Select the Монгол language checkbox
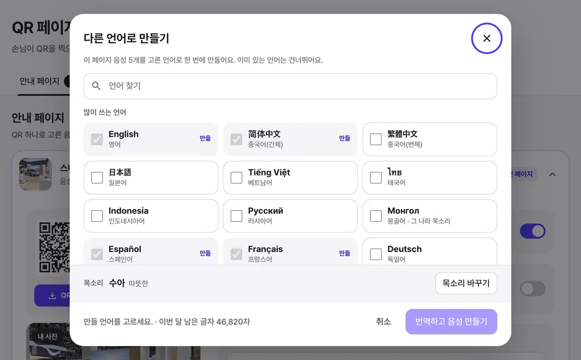Image resolution: width=581 pixels, height=360 pixels. (376, 216)
